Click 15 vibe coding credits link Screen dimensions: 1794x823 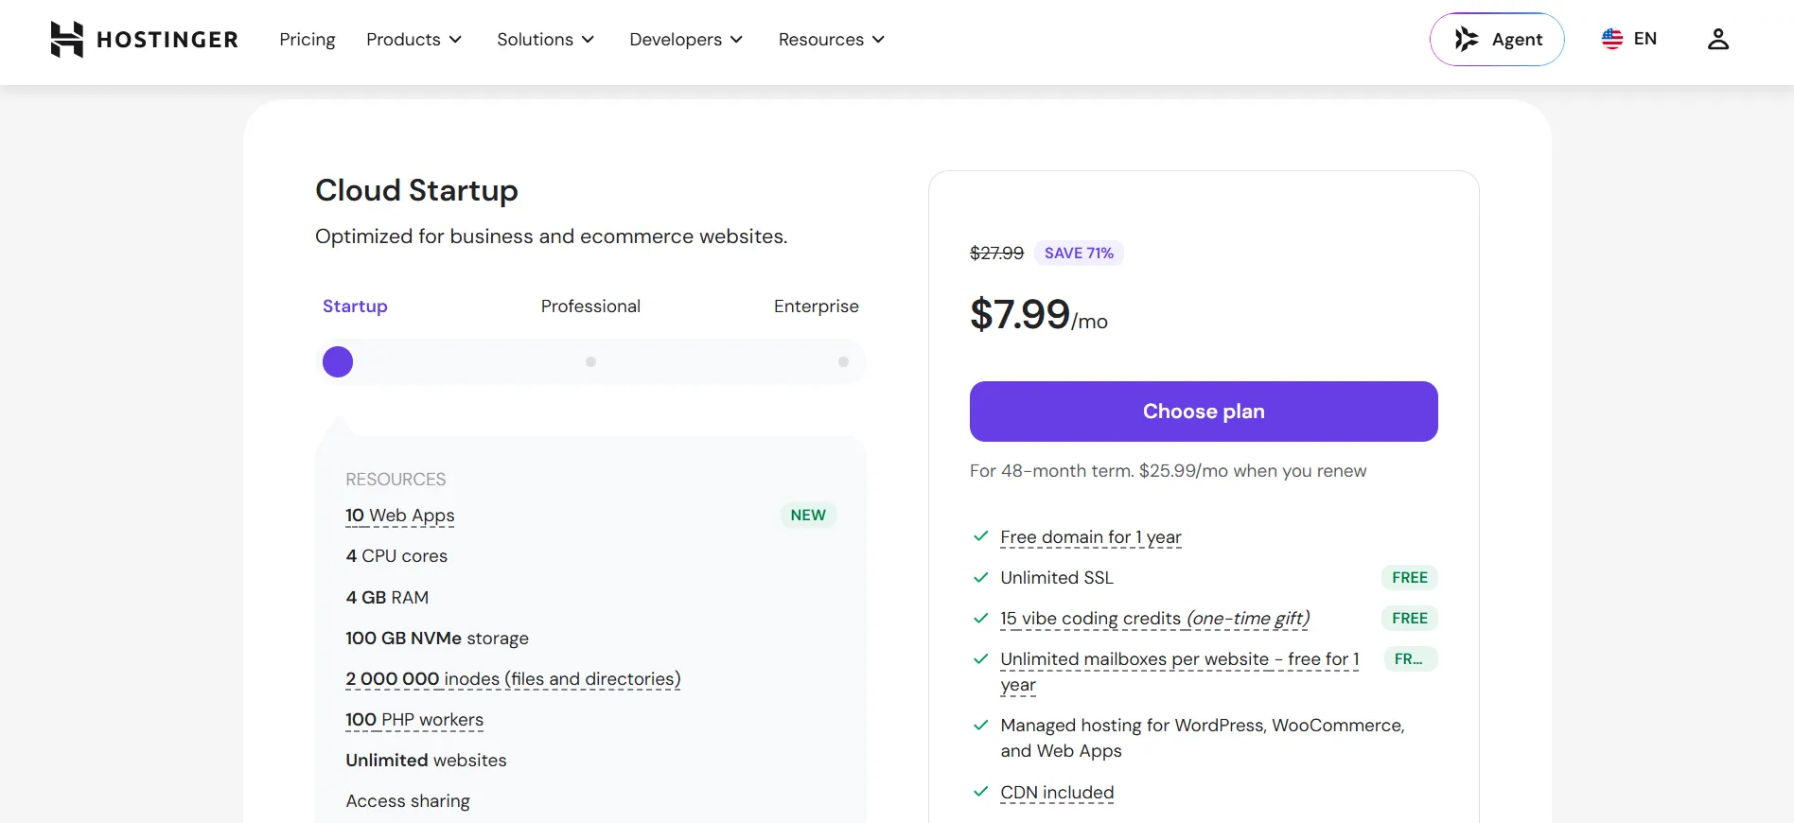coord(1155,619)
